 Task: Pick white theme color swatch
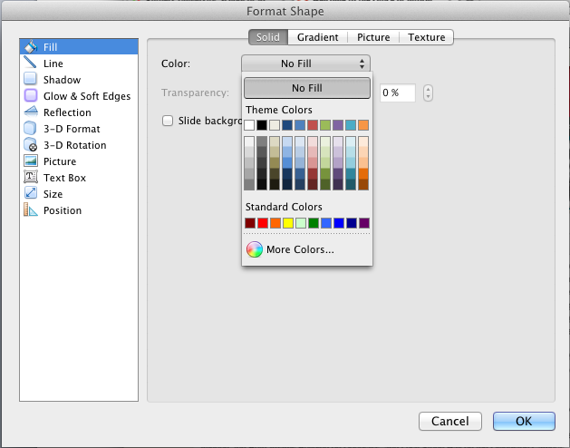point(249,125)
